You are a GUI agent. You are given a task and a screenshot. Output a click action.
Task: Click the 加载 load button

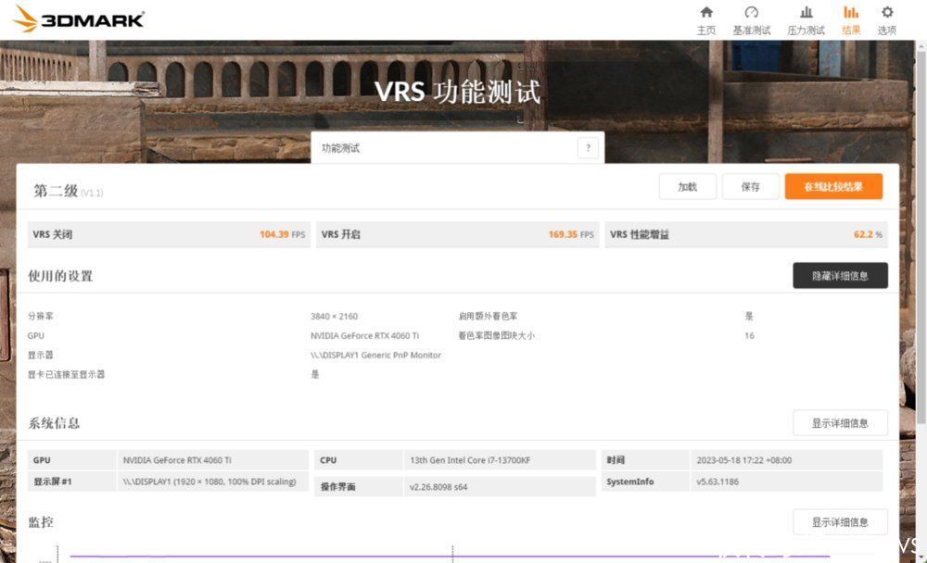[x=688, y=187]
